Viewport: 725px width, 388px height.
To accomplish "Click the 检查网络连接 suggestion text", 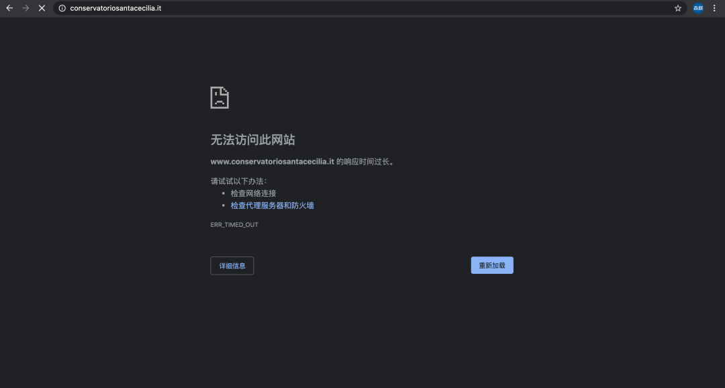I will click(x=253, y=193).
